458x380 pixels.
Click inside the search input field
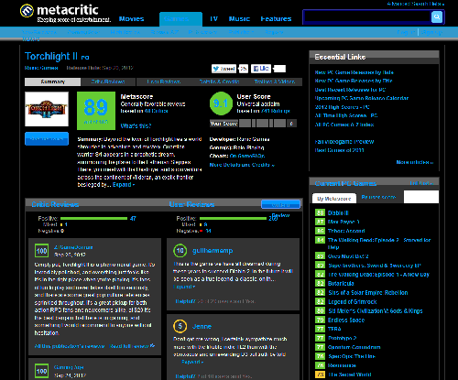(x=367, y=16)
